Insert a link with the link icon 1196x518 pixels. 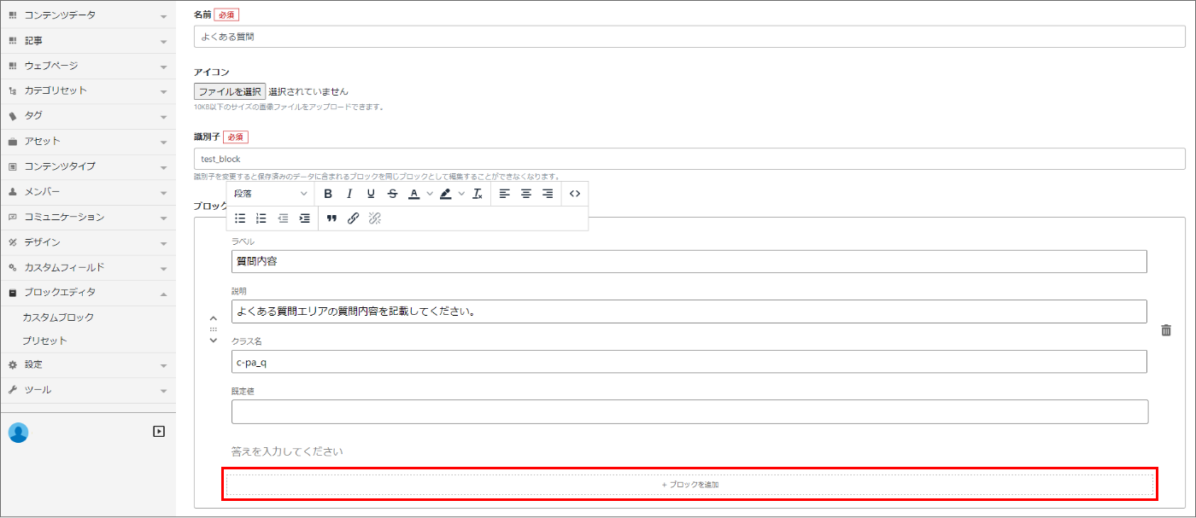click(x=354, y=218)
